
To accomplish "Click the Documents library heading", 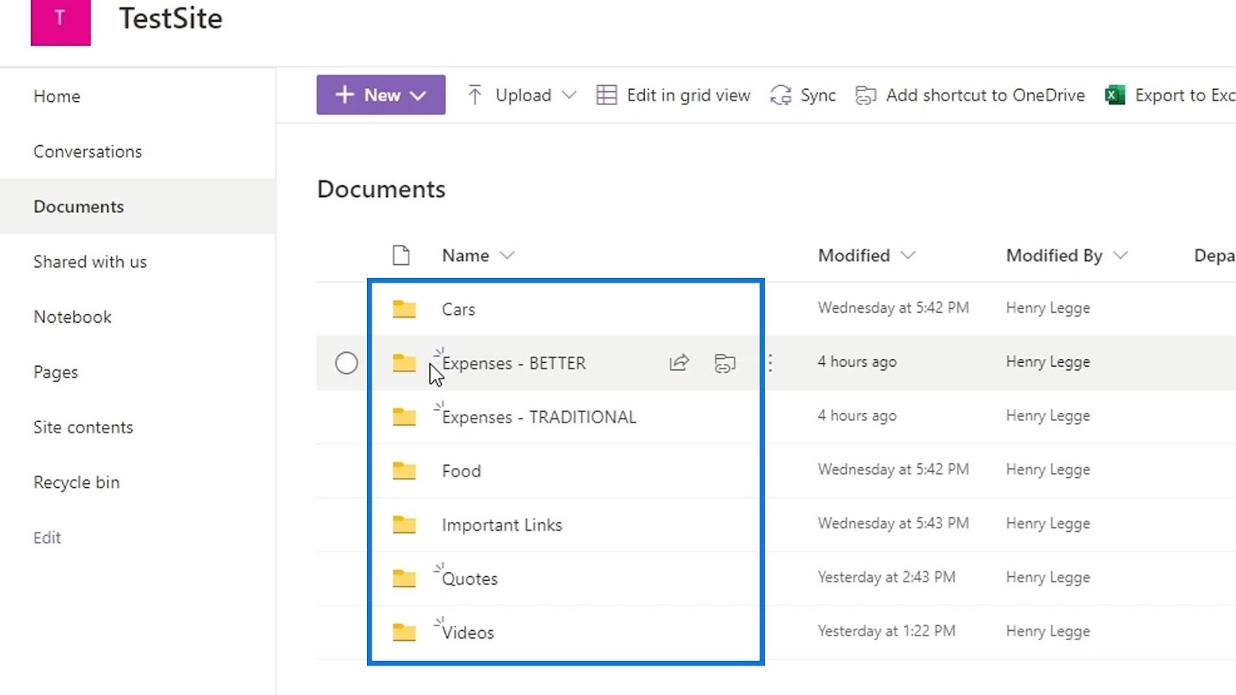I will 382,189.
